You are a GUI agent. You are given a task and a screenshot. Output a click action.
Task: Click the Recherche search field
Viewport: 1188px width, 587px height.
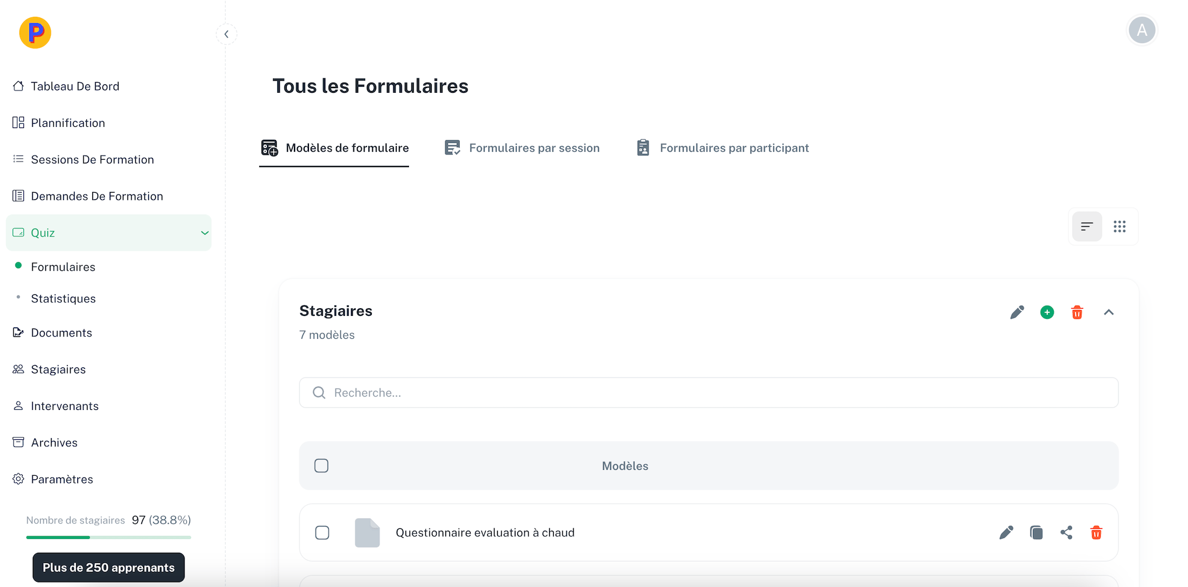[709, 393]
